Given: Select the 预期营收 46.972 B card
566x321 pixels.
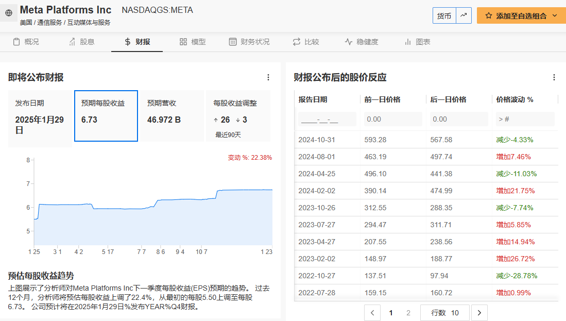Looking at the screenshot, I should click(x=172, y=115).
